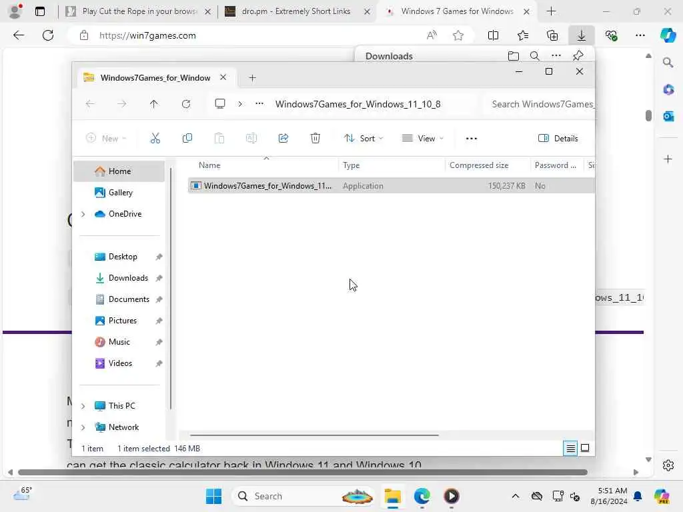Open Pictures quick access folder

122,321
